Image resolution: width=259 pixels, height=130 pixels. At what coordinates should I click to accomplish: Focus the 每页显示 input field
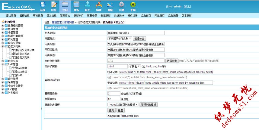pos(114,99)
